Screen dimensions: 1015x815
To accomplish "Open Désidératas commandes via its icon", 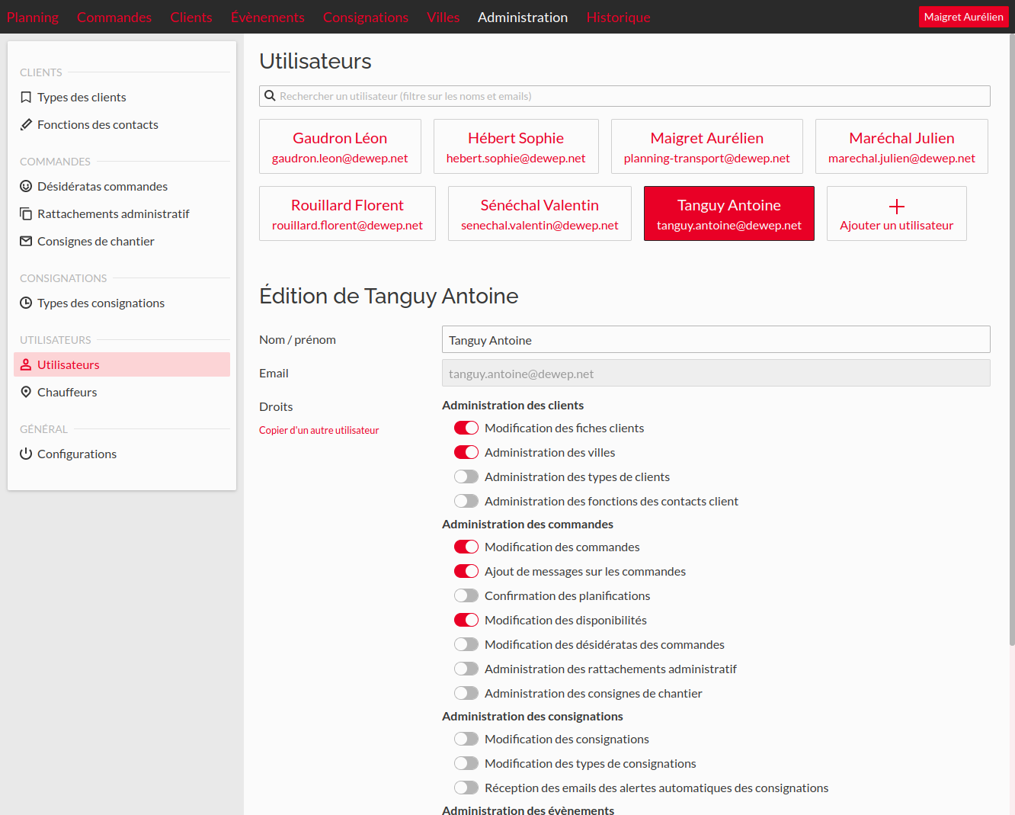I will pos(25,186).
